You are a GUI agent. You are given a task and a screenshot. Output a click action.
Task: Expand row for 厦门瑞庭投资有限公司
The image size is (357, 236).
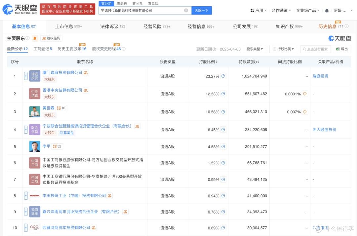[26, 76]
